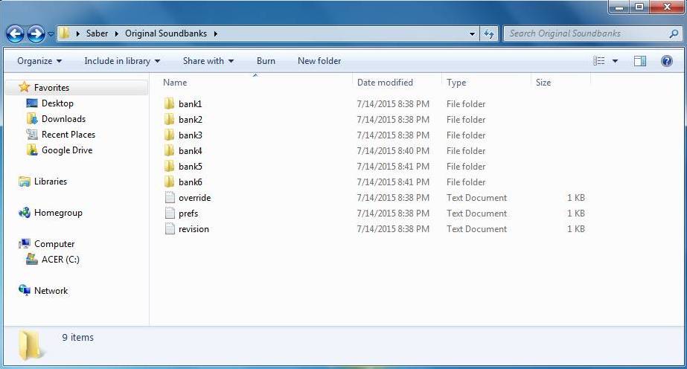Click the Homegroup icon

tap(24, 213)
